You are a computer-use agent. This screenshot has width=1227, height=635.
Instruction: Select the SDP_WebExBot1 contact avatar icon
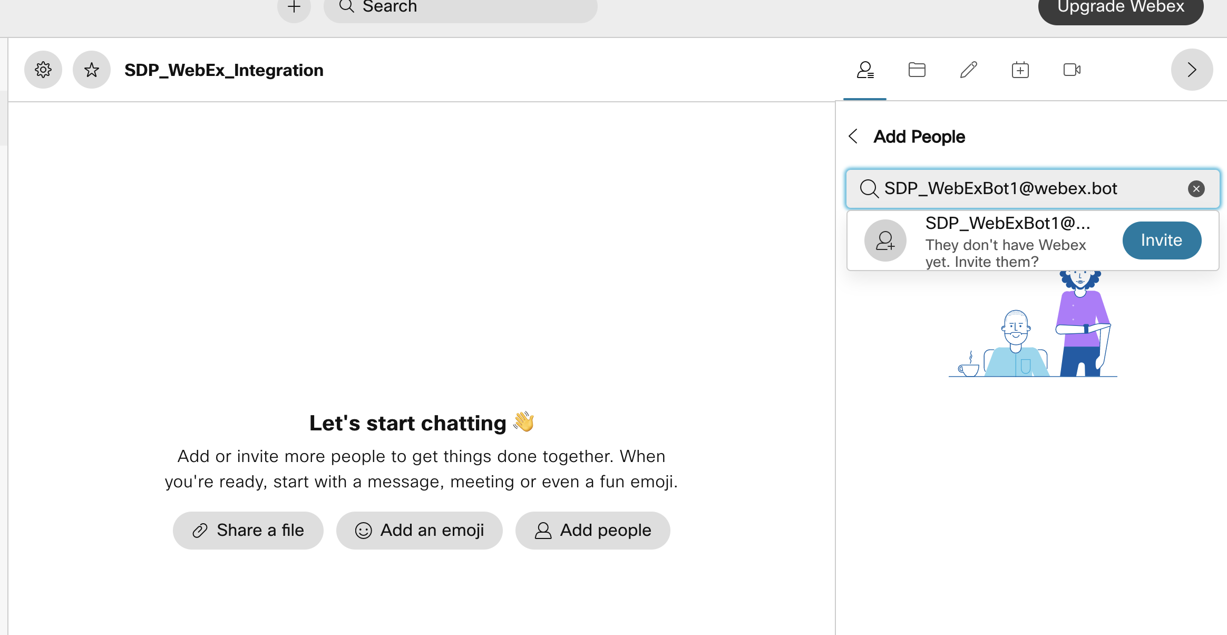coord(885,240)
